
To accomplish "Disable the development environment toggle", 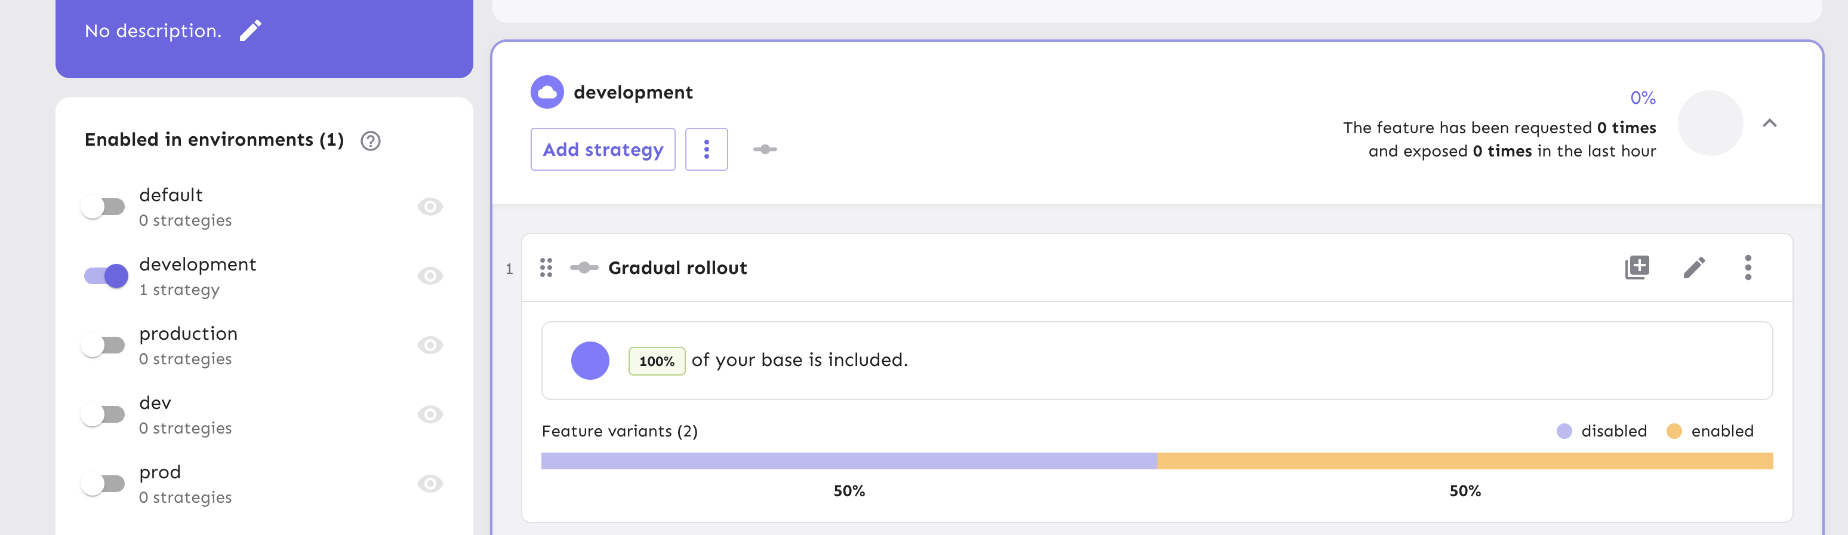I will 104,275.
